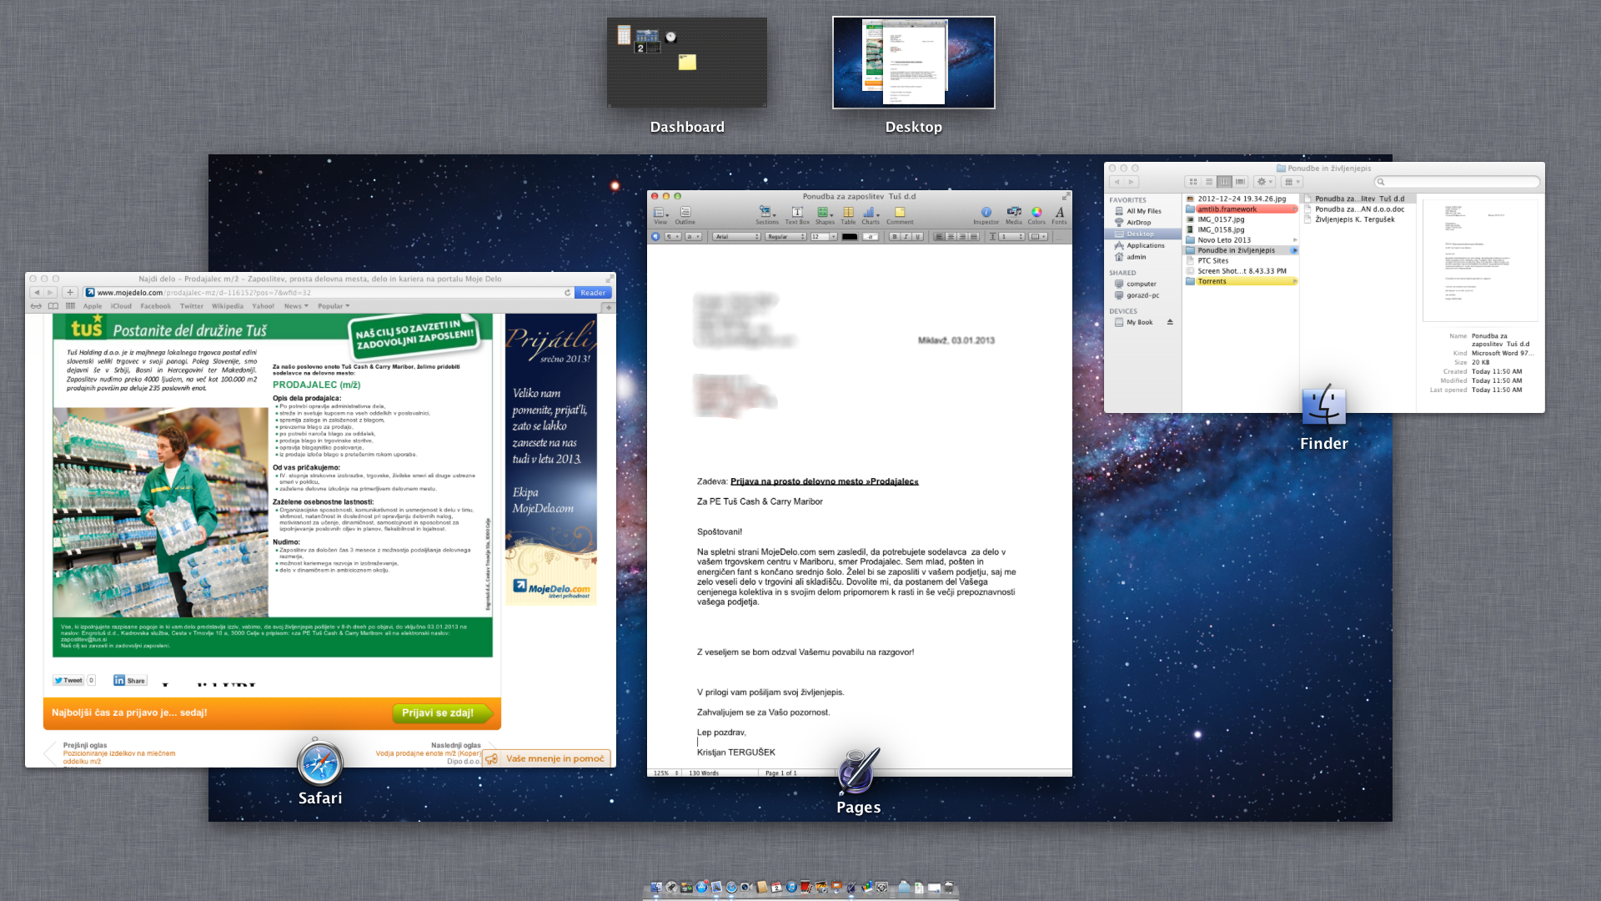
Task: Toggle italic in Pages format bar
Action: click(906, 237)
